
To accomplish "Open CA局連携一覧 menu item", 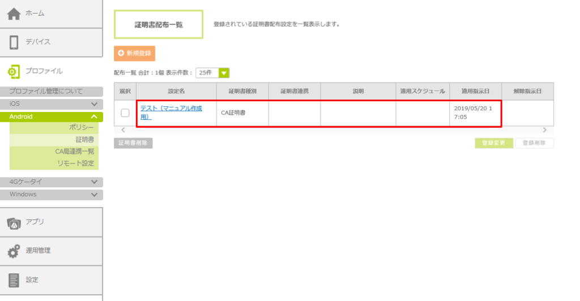I will [74, 152].
